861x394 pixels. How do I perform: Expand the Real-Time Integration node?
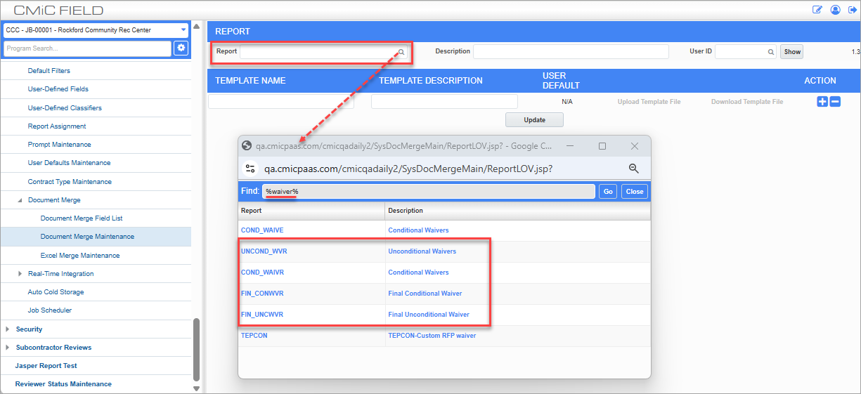pyautogui.click(x=20, y=274)
